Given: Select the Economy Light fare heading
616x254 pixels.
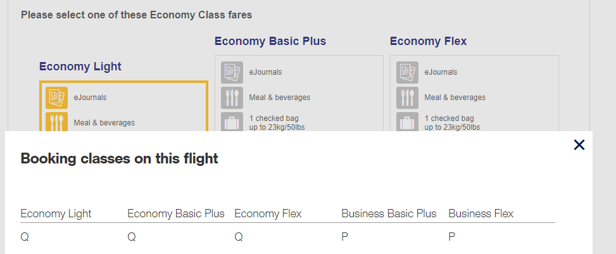Looking at the screenshot, I should [x=80, y=67].
